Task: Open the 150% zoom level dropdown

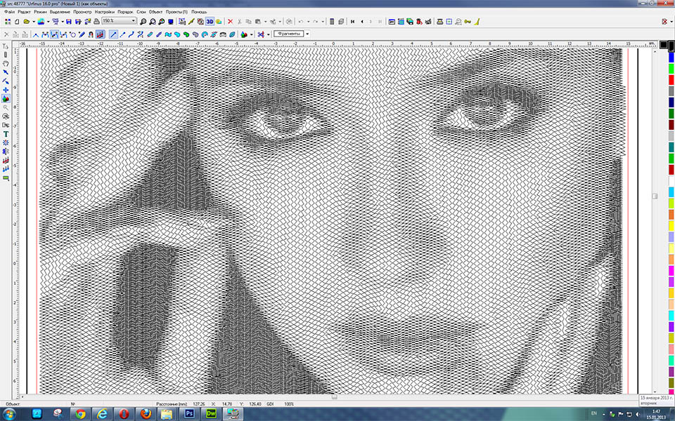Action: click(133, 22)
